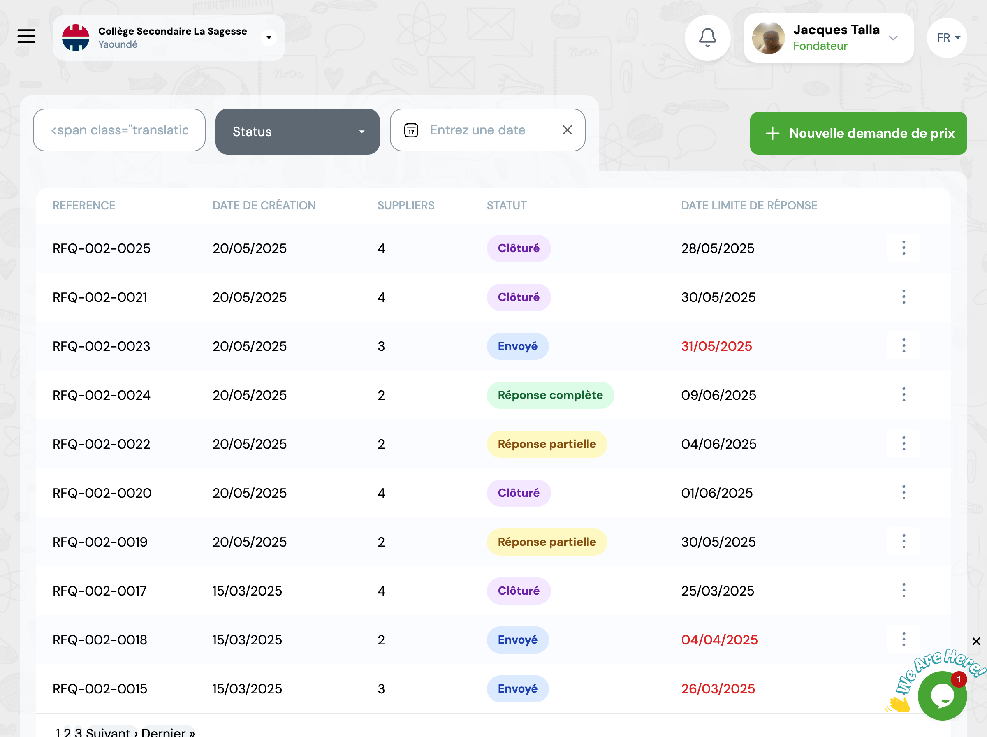987x737 pixels.
Task: Expand the Status filter dropdown
Action: click(297, 132)
